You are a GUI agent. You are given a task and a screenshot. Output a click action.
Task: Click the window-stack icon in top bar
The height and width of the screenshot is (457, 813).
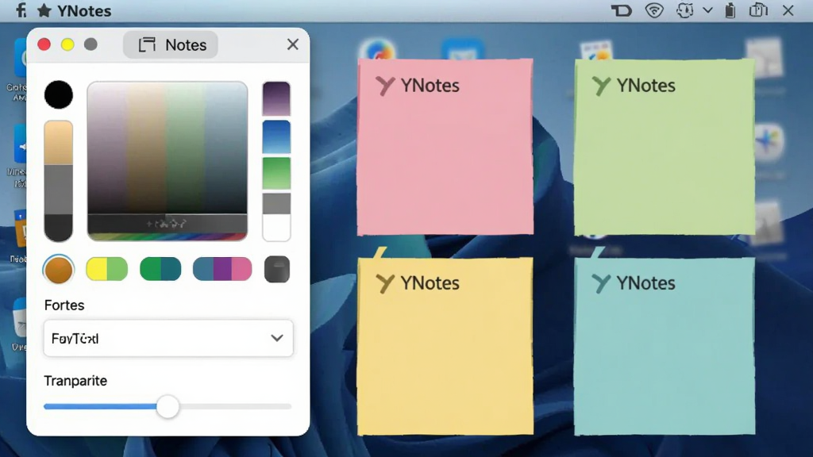(x=758, y=10)
